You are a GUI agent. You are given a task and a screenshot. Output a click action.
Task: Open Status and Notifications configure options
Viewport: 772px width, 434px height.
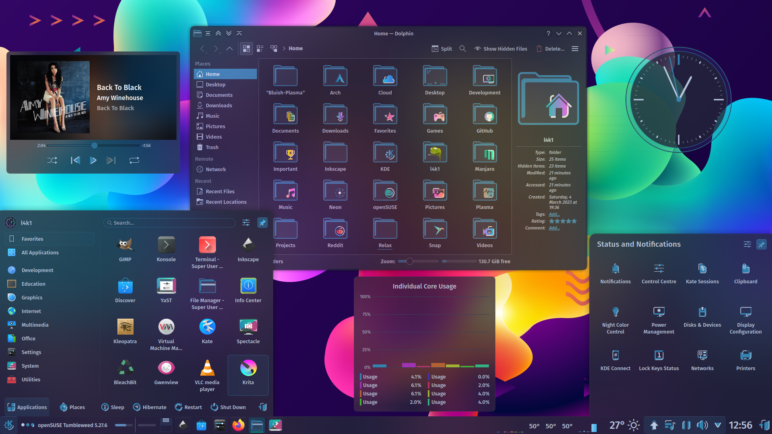(747, 244)
